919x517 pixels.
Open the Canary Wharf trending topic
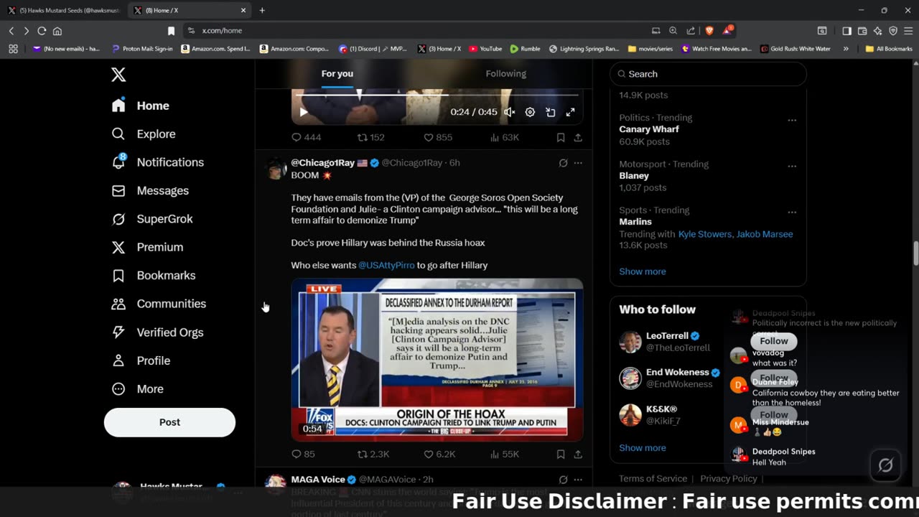point(649,129)
